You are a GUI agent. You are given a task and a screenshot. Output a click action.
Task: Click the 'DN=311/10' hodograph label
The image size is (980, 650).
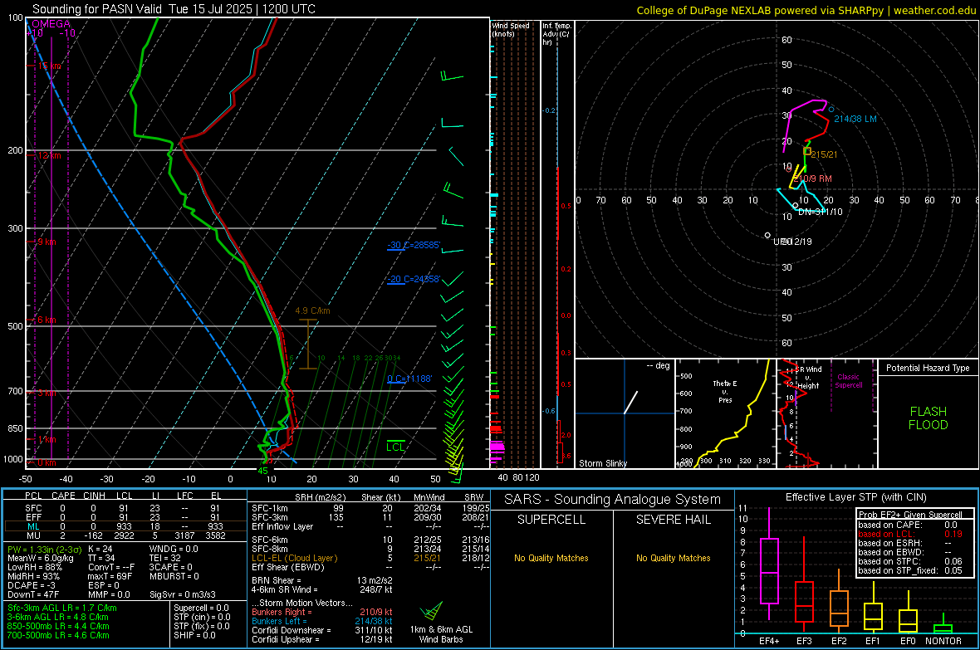(820, 212)
